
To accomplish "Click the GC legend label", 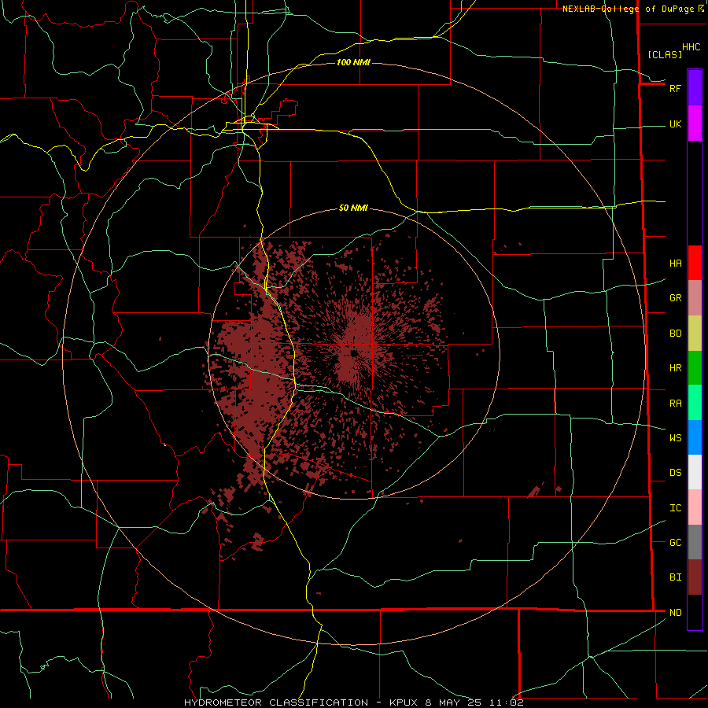I will 676,542.
